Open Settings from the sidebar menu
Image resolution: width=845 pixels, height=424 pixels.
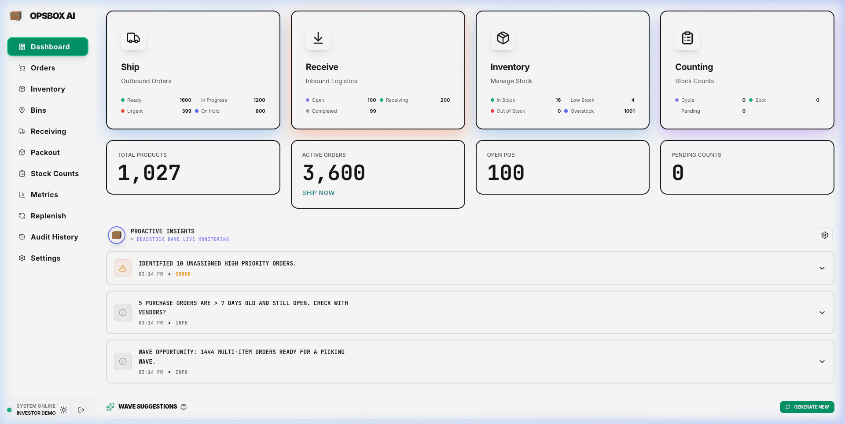(22, 258)
